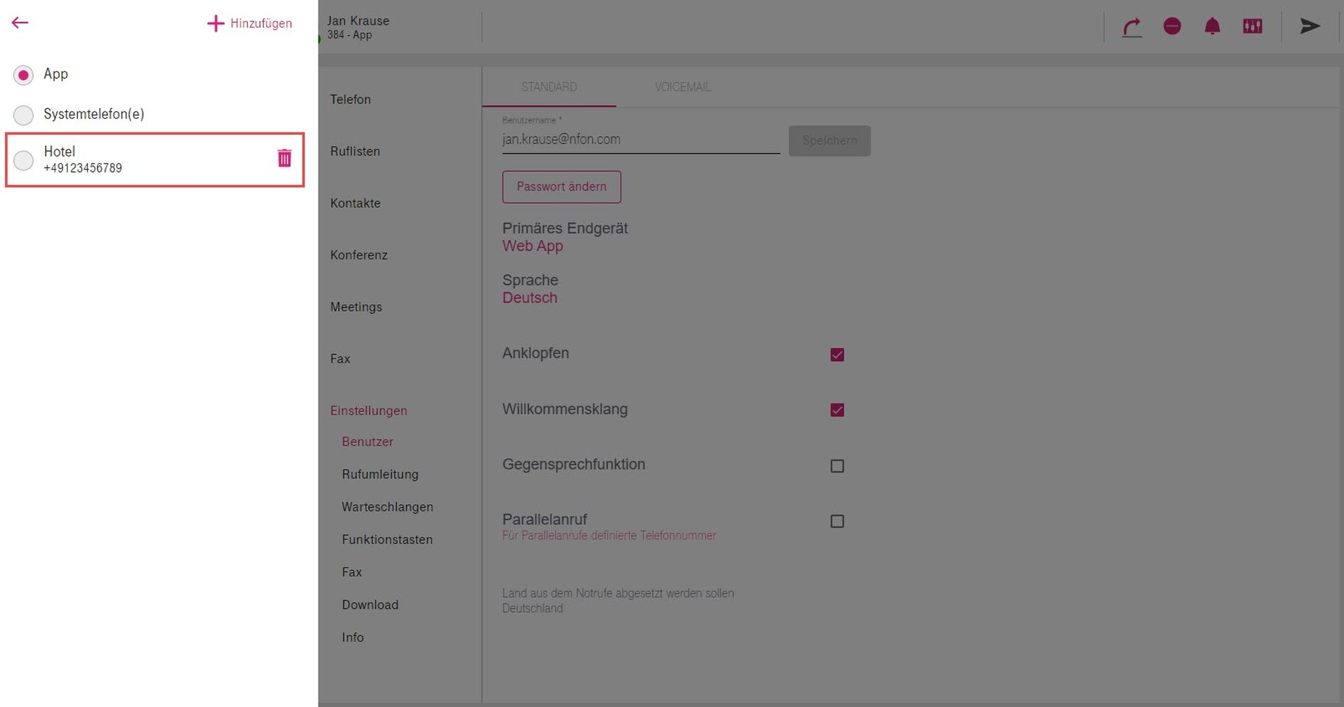
Task: Click the Hinzufügen plus icon
Action: tap(215, 23)
